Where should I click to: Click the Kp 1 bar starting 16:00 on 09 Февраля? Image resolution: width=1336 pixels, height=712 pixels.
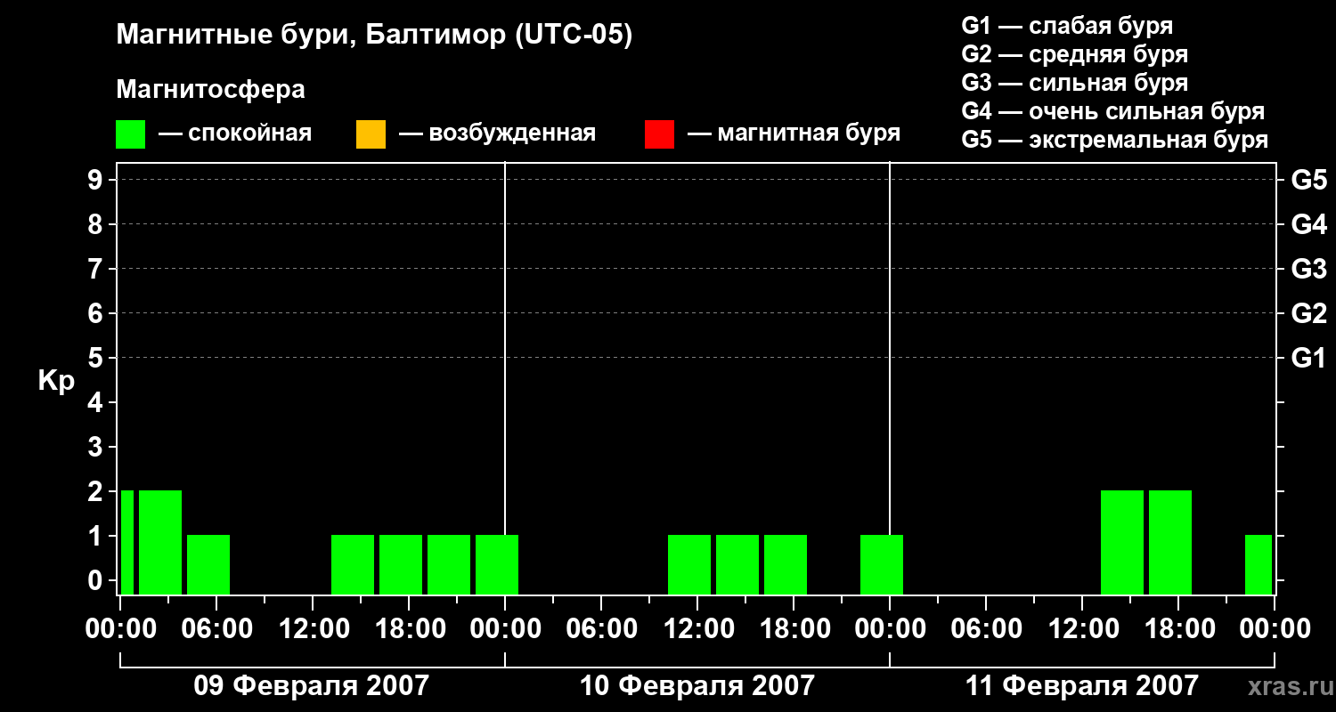401,564
